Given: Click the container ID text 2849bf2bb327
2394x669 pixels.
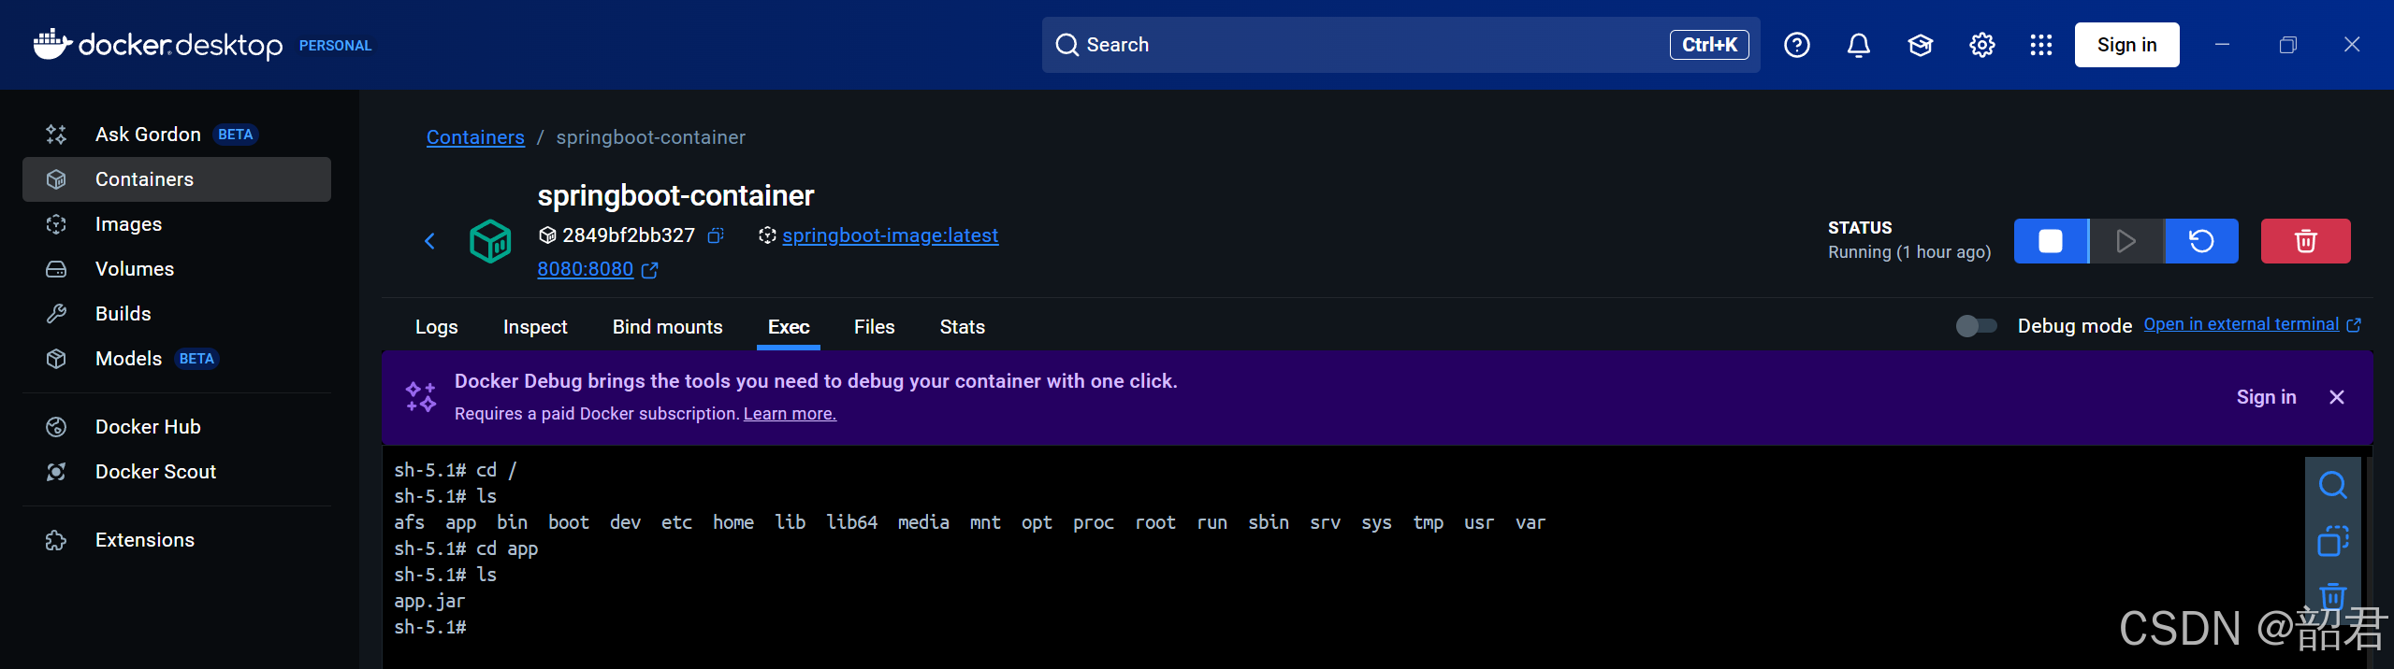Looking at the screenshot, I should (629, 235).
